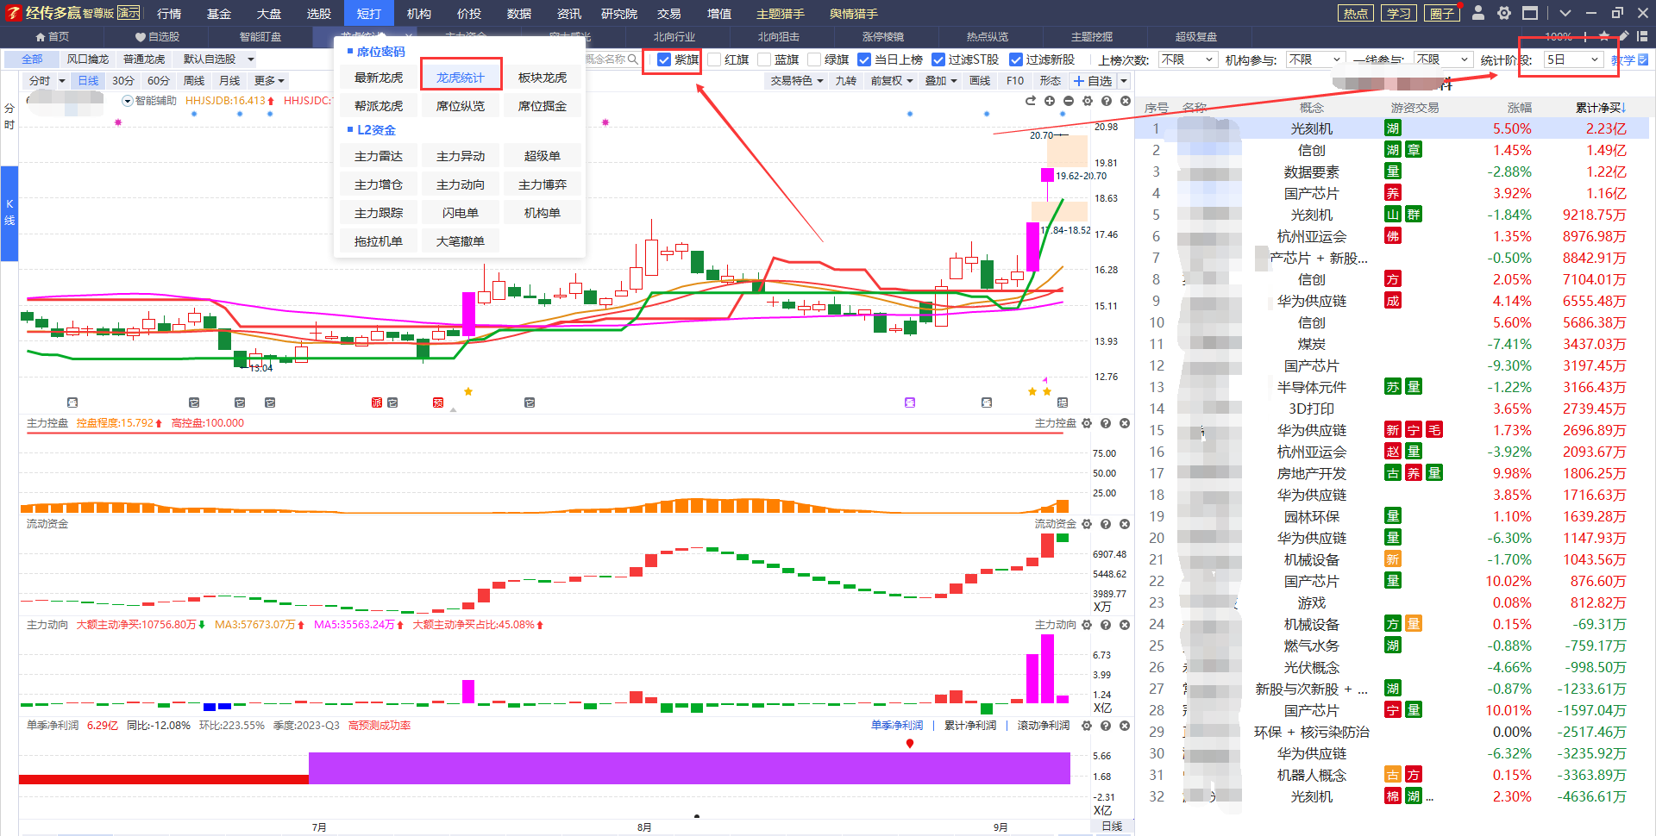Switch to 北向行业 tab
The image size is (1656, 836).
(674, 37)
